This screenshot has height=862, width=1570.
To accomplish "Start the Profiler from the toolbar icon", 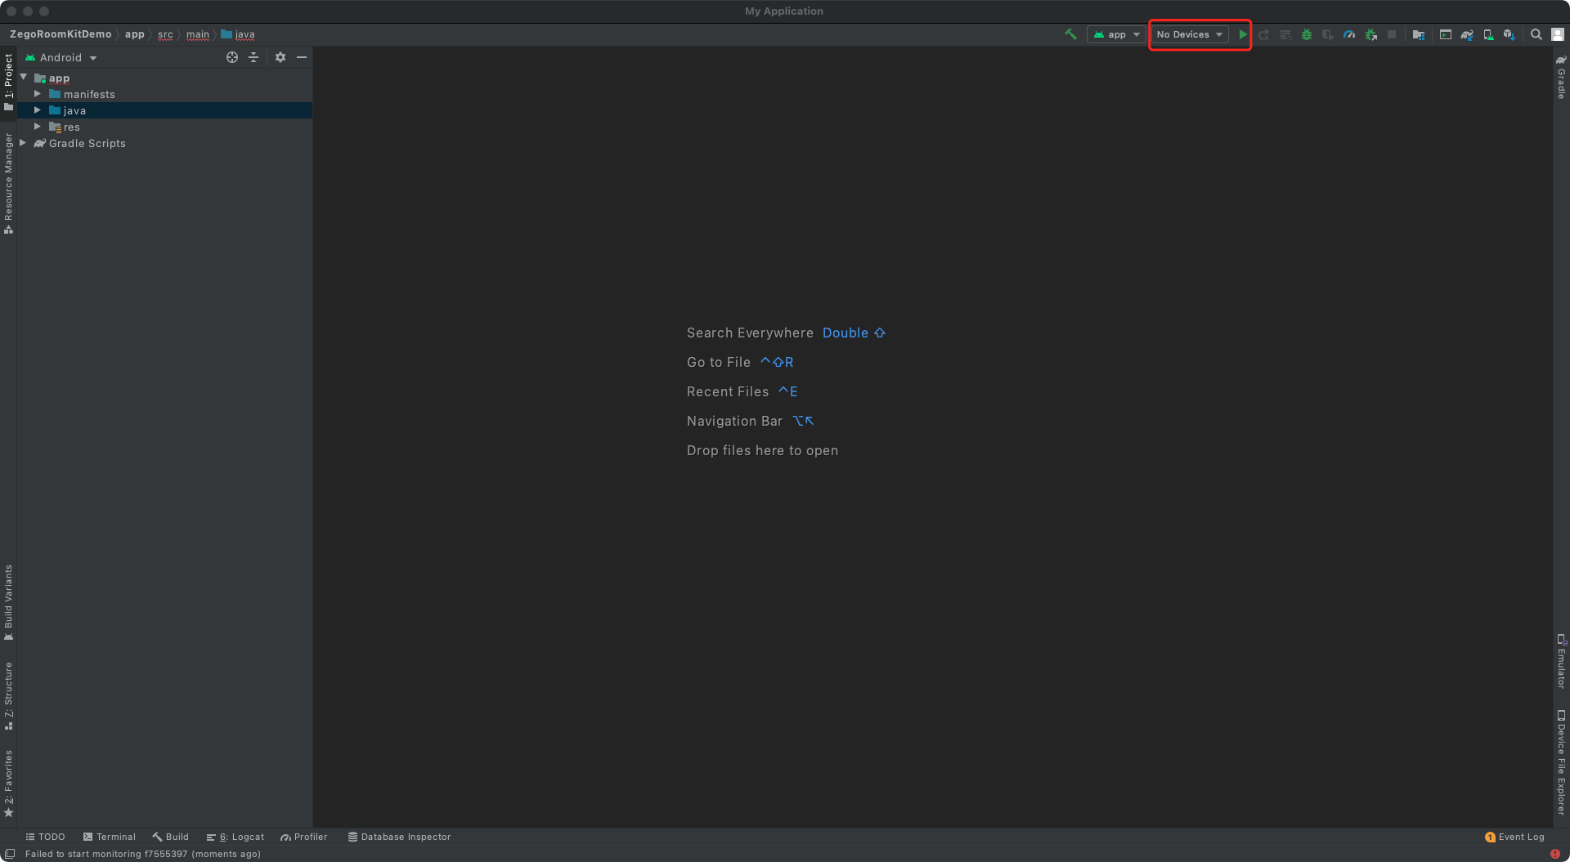I will [x=1348, y=34].
